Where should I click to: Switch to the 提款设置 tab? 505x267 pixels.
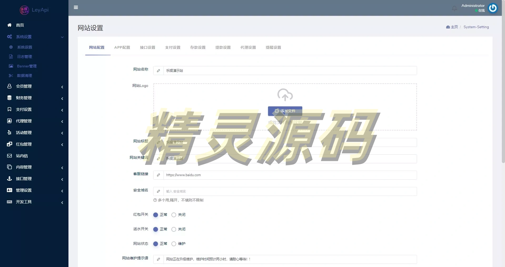pos(223,47)
